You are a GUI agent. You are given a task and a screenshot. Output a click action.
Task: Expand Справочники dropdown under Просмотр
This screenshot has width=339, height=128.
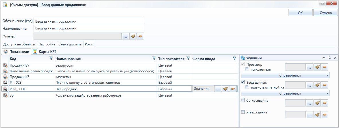285,75
